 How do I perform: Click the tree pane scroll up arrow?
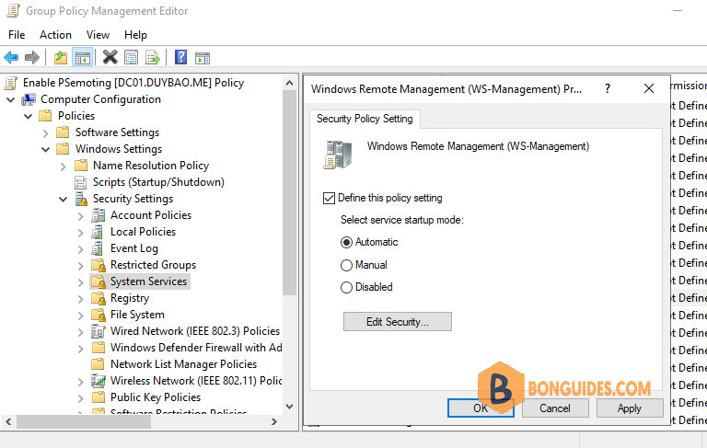(289, 83)
